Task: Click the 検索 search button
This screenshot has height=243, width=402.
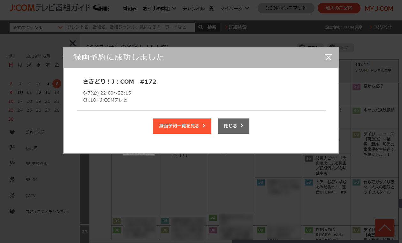Action: [208, 27]
